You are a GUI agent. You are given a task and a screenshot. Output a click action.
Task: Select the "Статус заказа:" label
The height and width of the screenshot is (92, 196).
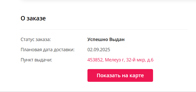tap(36, 40)
